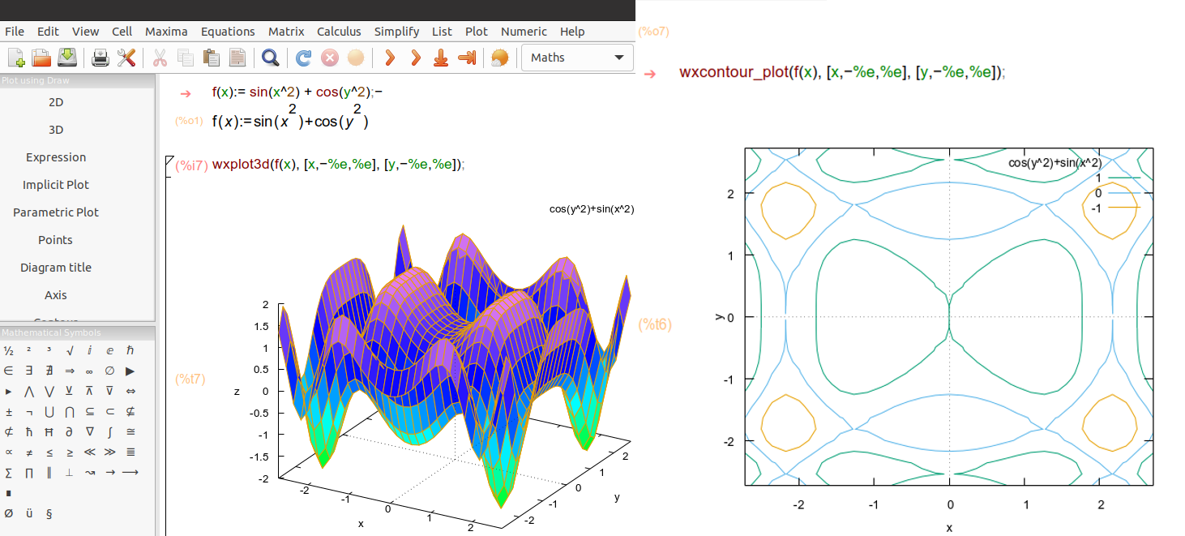The width and height of the screenshot is (1185, 536).
Task: Open an existing worksheet file
Action: coord(41,57)
